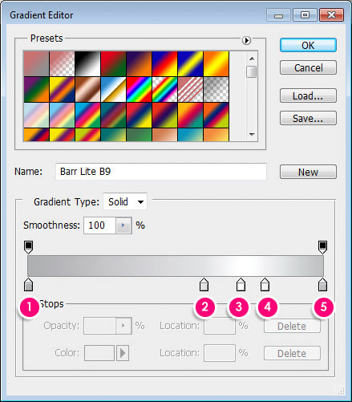Select the third white color stop
The height and width of the screenshot is (402, 352).
pyautogui.click(x=241, y=284)
